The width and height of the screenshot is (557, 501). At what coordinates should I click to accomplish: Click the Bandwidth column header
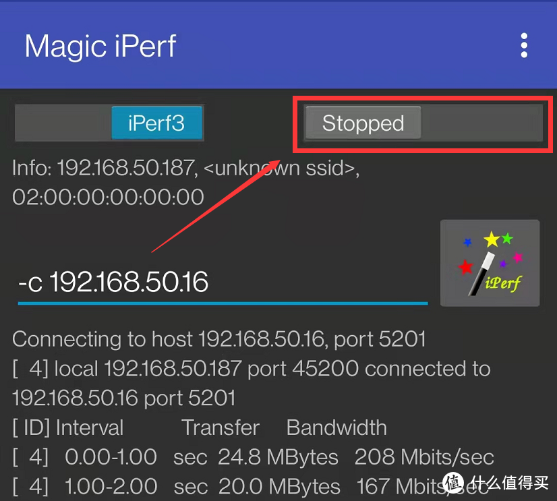pyautogui.click(x=336, y=428)
